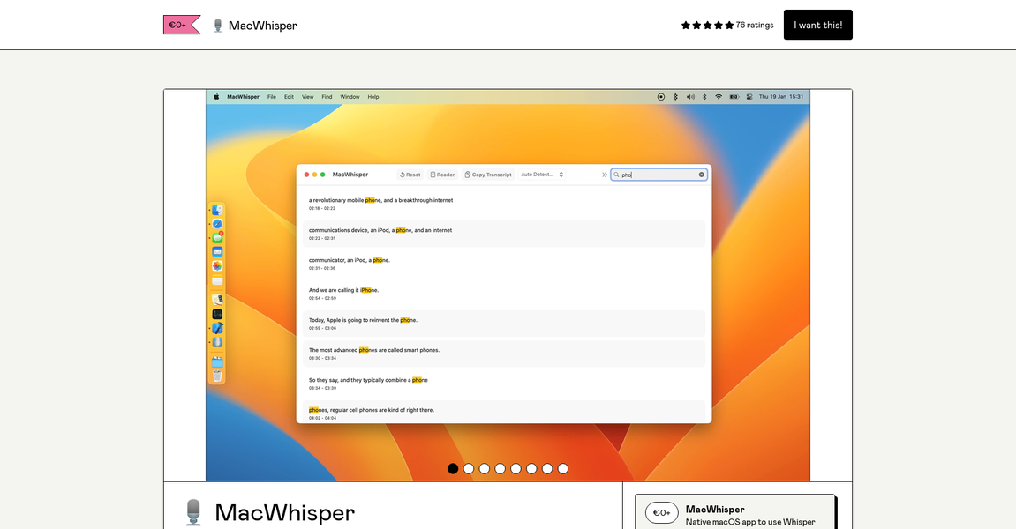Open Finder from the Dock
1016x529 pixels.
[x=217, y=208]
